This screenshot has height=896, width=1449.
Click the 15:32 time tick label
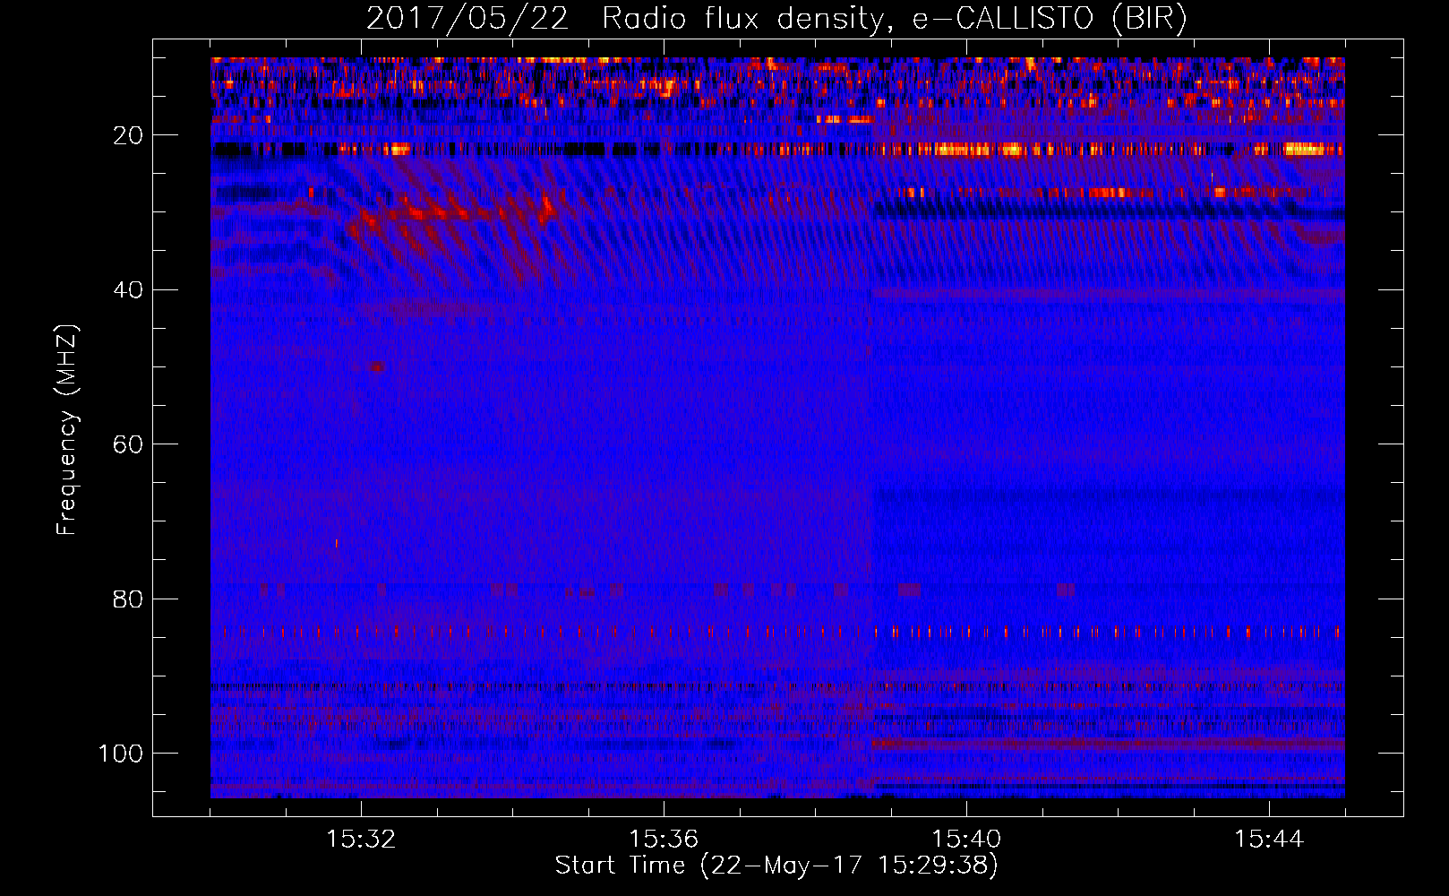point(361,839)
